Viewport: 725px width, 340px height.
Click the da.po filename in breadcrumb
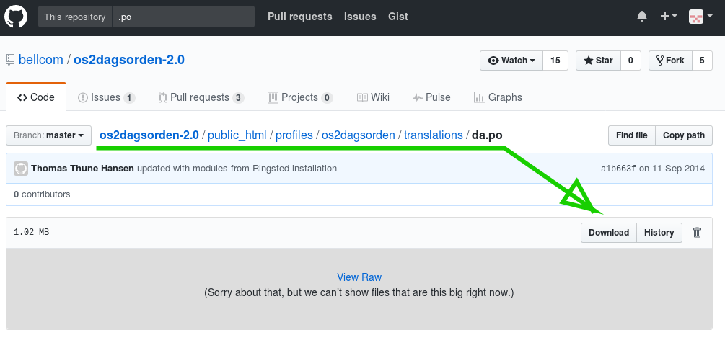click(487, 135)
